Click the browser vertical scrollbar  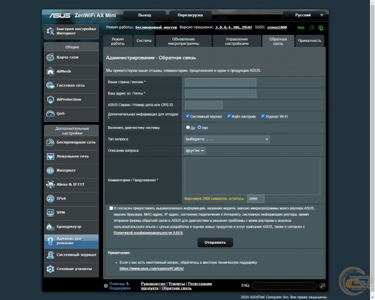click(x=372, y=150)
